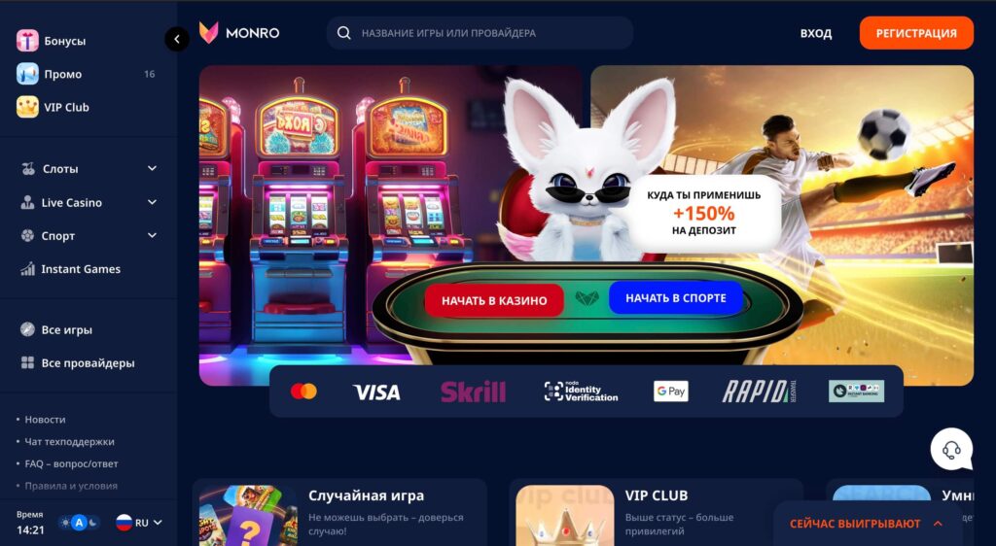Switch to light theme sun option
Viewport: 996px width, 546px height.
click(65, 523)
